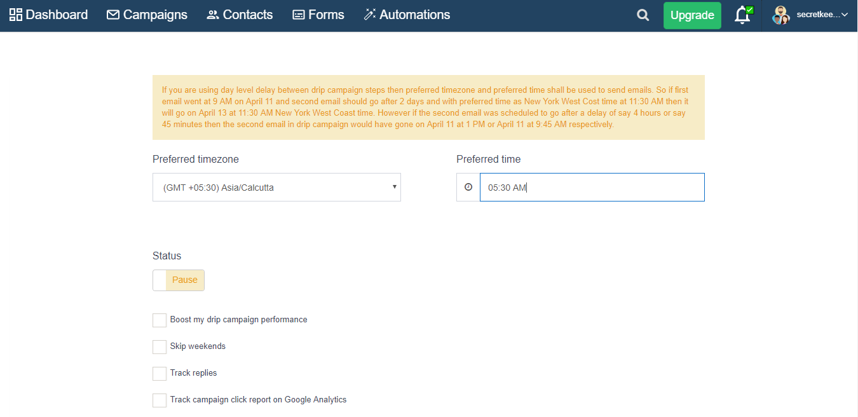Click the green Upgrade button
Screen dimensions: 858x417
pyautogui.click(x=692, y=15)
